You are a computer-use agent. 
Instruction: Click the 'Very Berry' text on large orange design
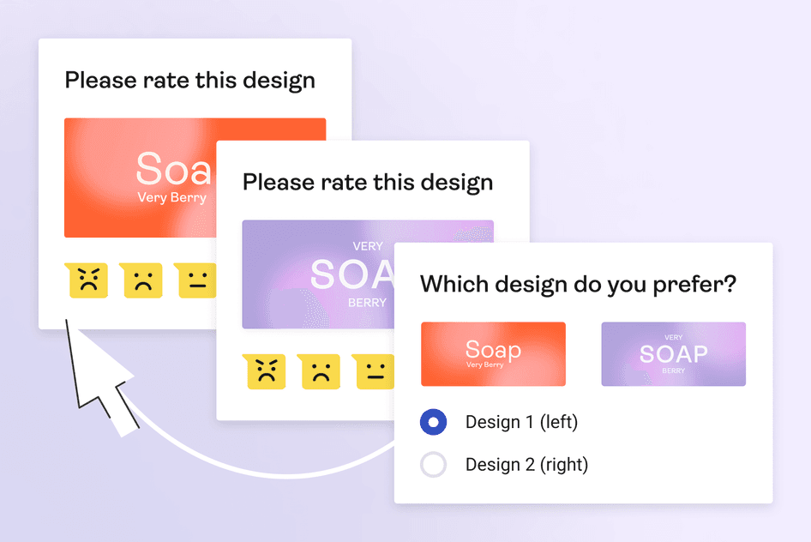click(171, 197)
